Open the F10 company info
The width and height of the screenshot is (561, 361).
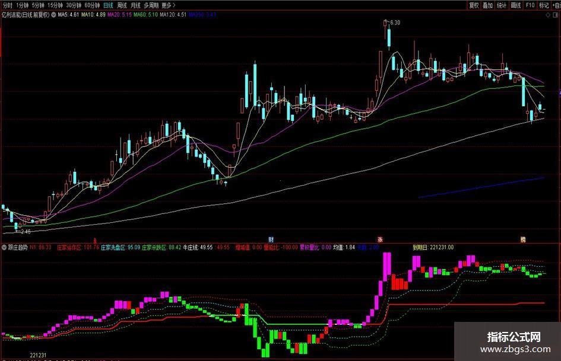tap(530, 5)
